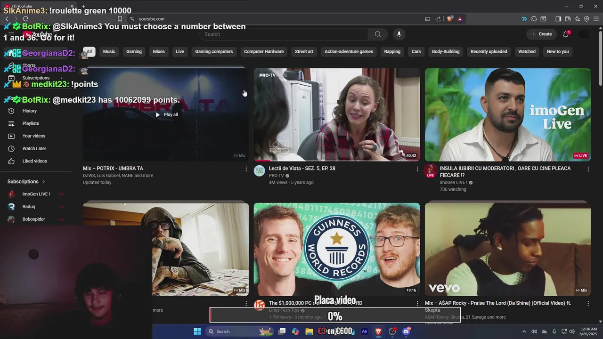603x339 pixels.
Task: Click the Brave VPN shield icon
Action: click(587, 19)
